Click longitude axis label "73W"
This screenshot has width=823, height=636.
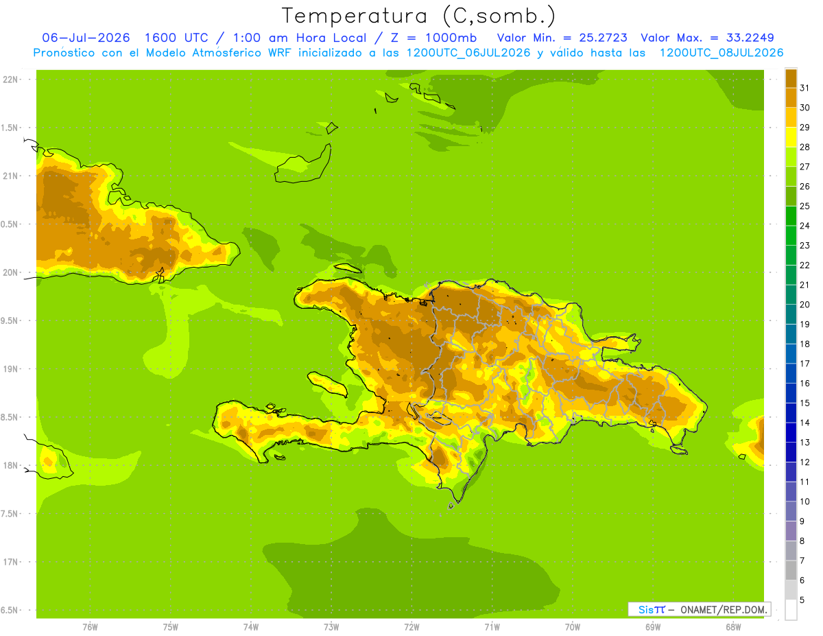click(331, 627)
